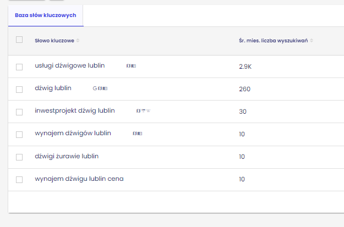Open the keyword dźwigi żurawie lublin
344x227 pixels.
click(x=67, y=156)
